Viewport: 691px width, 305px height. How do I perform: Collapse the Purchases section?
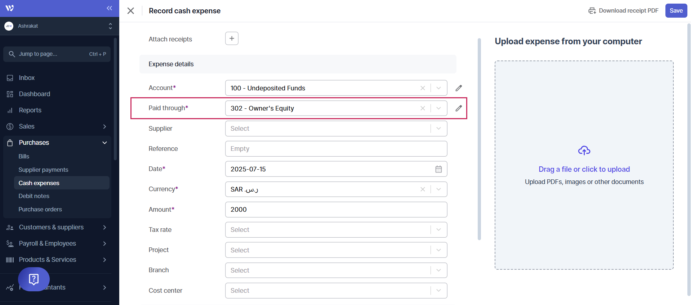coord(104,143)
